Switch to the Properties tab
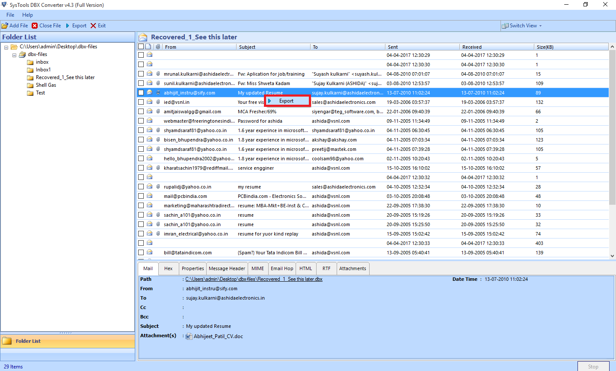 [x=193, y=268]
